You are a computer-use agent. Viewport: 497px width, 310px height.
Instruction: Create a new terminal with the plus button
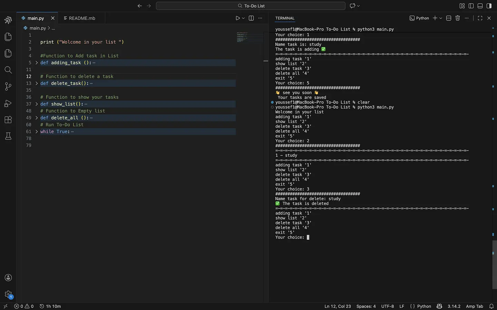point(436,18)
